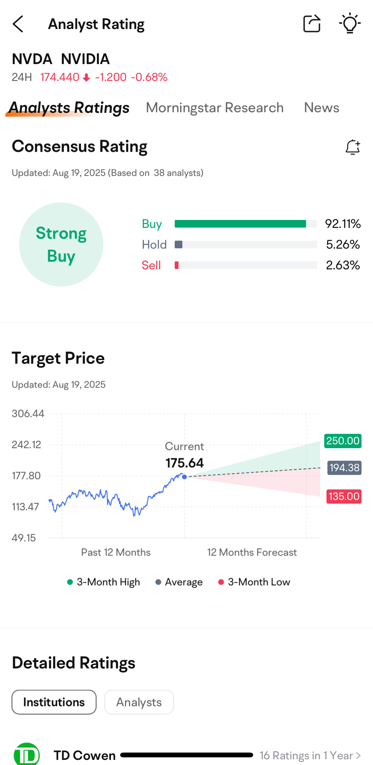This screenshot has height=765, width=373.
Task: Tap the Hold percentage bar
Action: coord(245,244)
